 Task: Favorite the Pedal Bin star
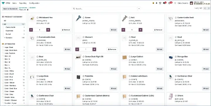84,76
